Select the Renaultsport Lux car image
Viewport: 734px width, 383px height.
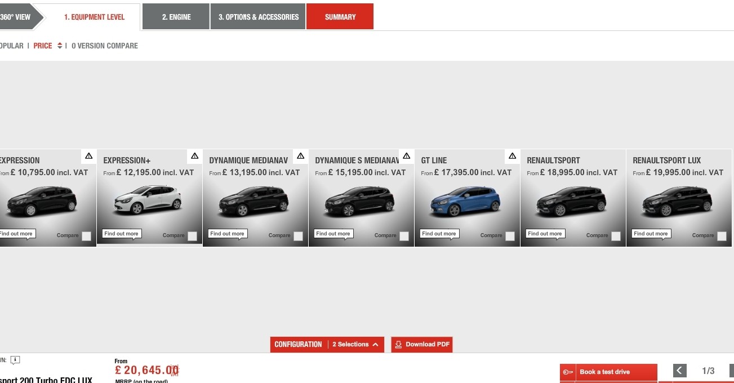pos(677,202)
